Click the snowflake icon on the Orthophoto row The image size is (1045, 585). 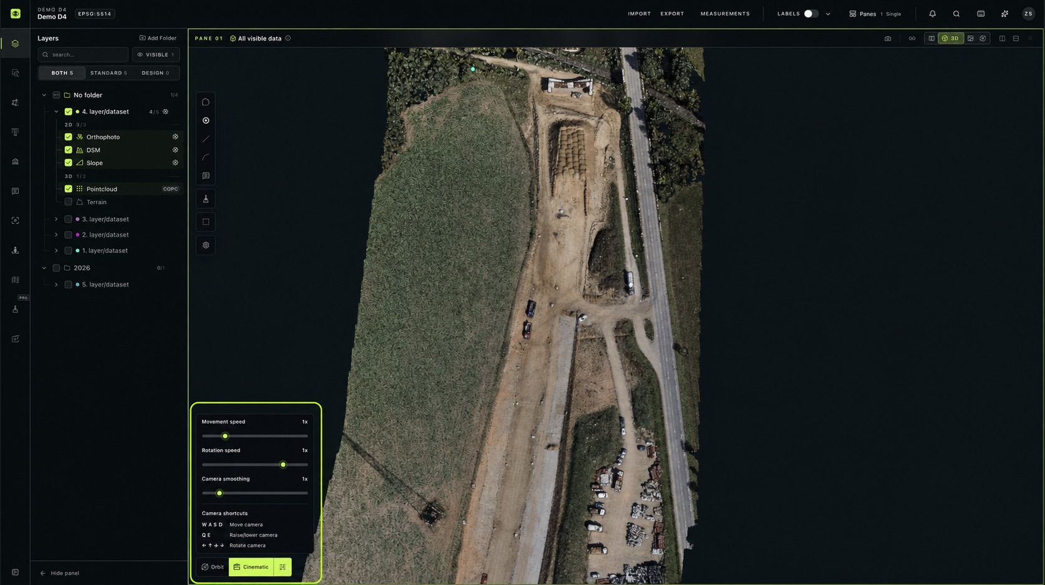[x=175, y=137]
